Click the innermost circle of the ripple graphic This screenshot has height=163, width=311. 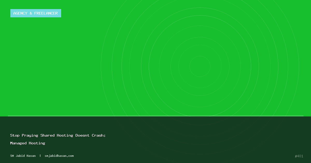[200, 66]
